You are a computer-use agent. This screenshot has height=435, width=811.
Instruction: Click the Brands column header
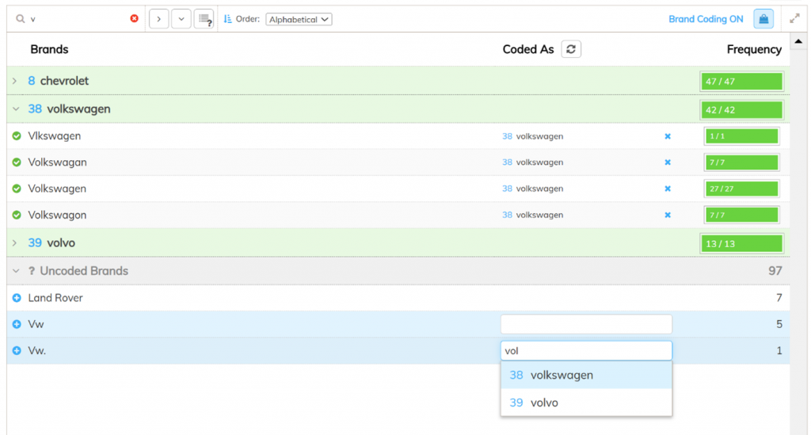pos(49,49)
